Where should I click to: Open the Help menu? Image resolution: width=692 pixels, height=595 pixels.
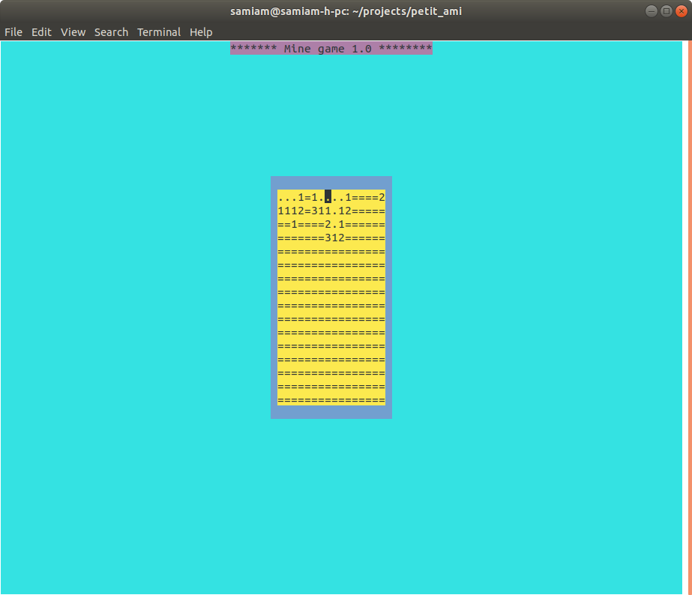tap(201, 32)
